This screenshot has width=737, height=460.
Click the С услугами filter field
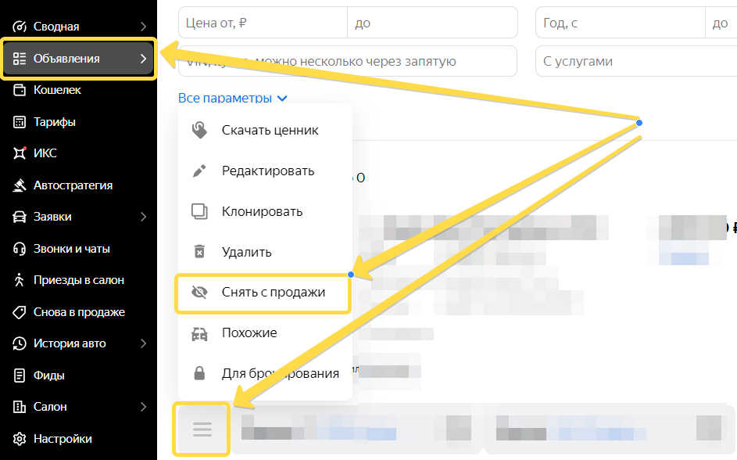point(635,61)
